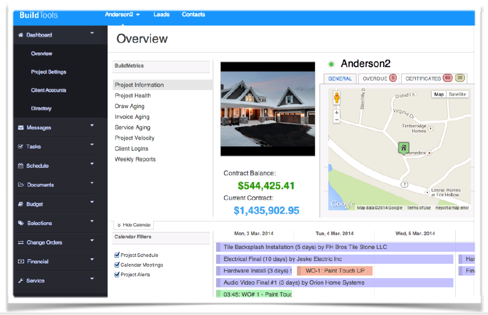Toggle the Project Alerts checkbox
Viewport: 488px width, 315px height.
(x=116, y=273)
